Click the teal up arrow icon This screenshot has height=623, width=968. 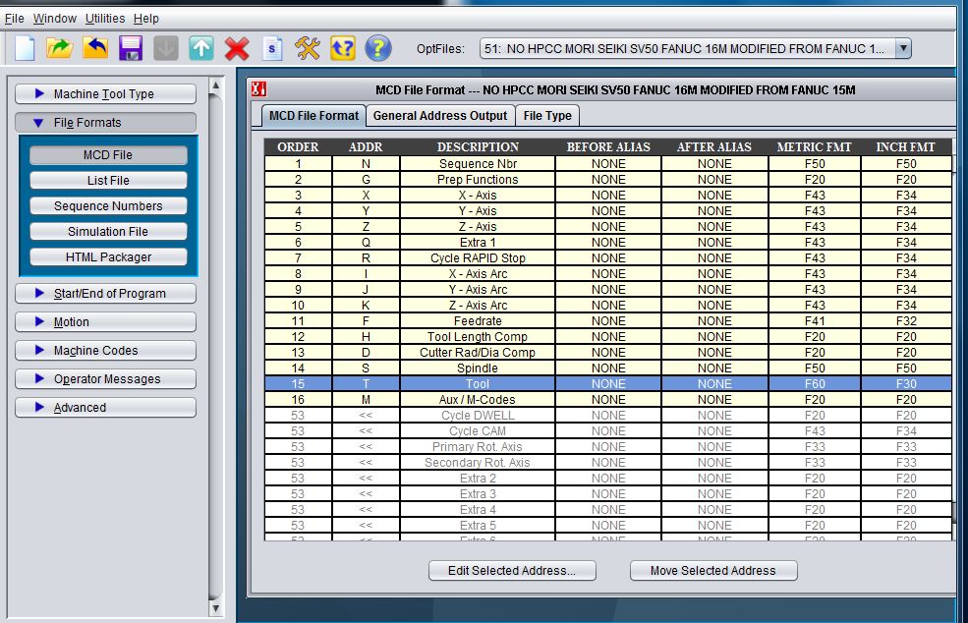pyautogui.click(x=201, y=48)
